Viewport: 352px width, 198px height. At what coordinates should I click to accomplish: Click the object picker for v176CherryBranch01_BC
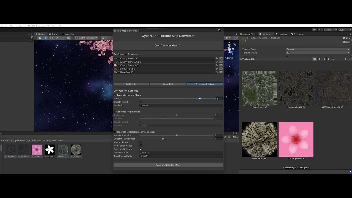click(x=217, y=62)
